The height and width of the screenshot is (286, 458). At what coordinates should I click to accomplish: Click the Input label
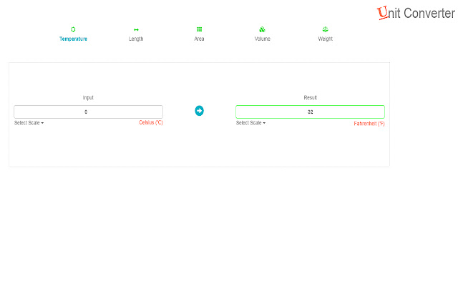88,97
